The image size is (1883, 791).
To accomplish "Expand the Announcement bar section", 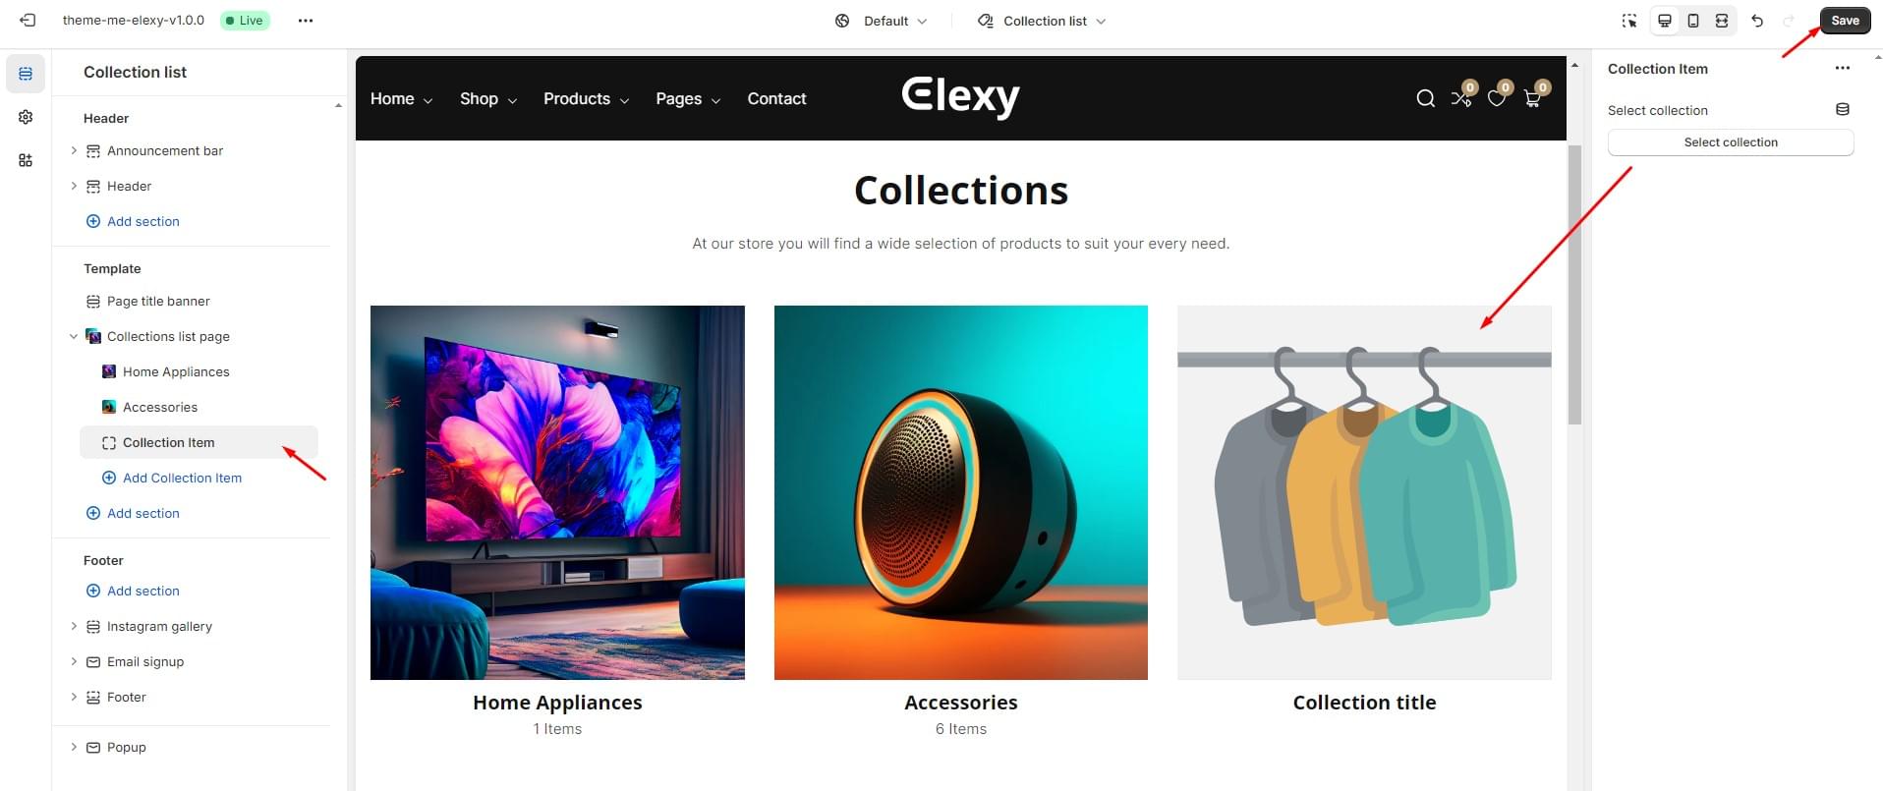I will (x=74, y=150).
